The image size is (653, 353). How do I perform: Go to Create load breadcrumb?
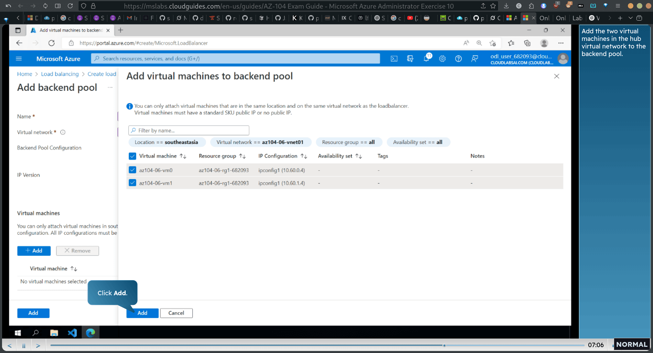tap(102, 74)
